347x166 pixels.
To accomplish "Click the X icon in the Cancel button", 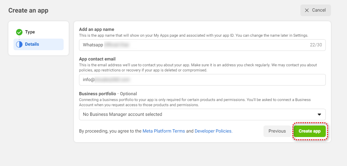I will [307, 10].
